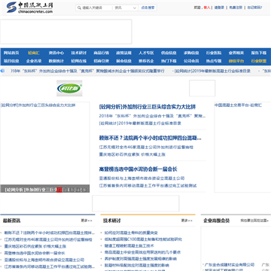271x271 pixels.
Task: Open 人才专区 navigation item
Action: [146, 53]
